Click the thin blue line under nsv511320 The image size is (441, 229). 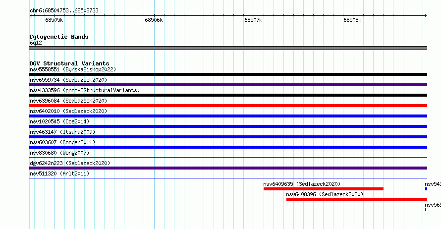click(228, 178)
